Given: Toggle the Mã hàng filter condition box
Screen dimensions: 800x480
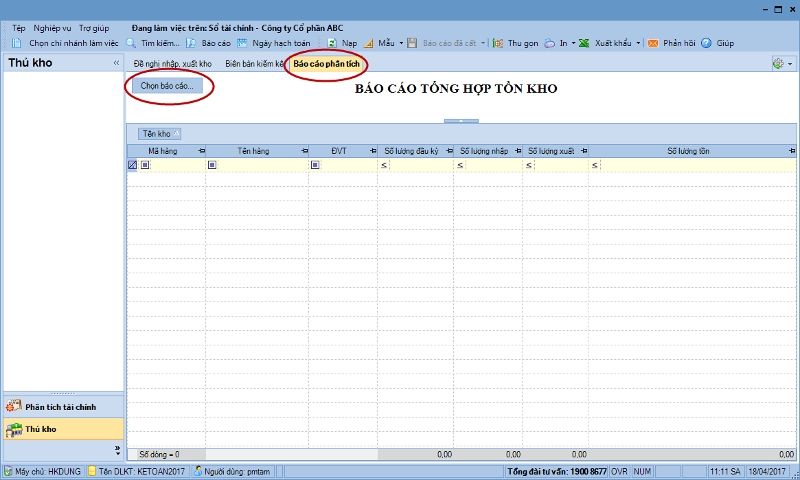Looking at the screenshot, I should coord(145,165).
